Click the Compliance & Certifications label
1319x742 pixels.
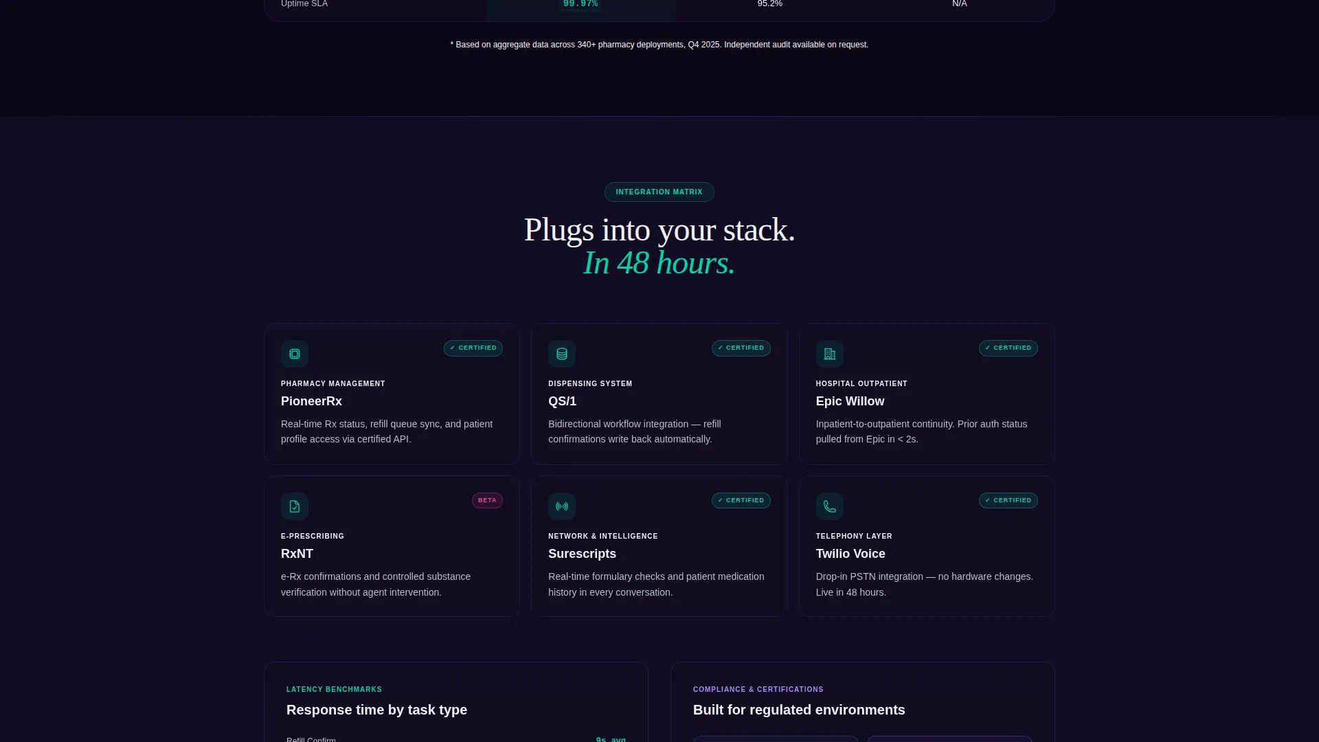point(758,689)
